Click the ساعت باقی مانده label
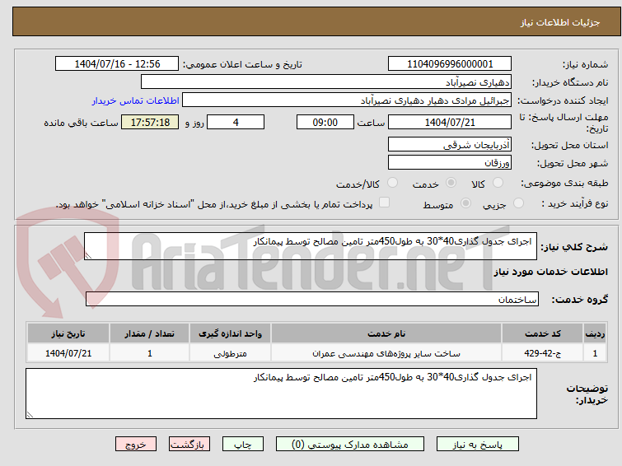 (x=81, y=123)
